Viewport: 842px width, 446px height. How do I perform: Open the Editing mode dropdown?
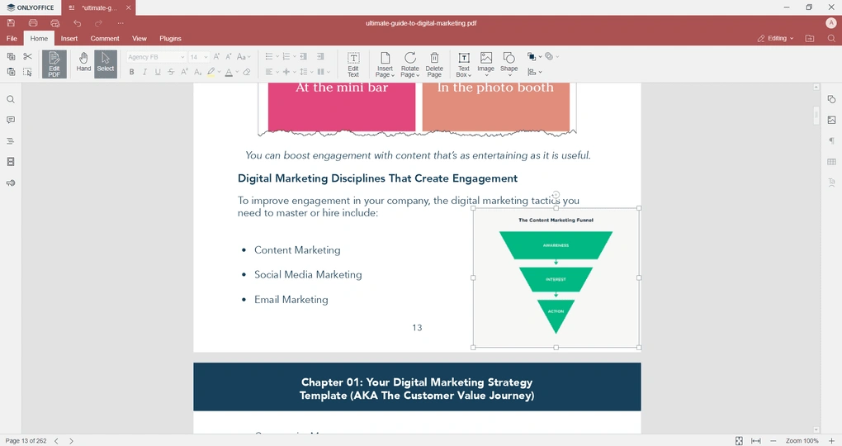tap(775, 39)
